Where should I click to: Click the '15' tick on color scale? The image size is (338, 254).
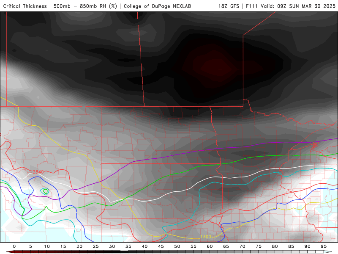tap(63, 246)
